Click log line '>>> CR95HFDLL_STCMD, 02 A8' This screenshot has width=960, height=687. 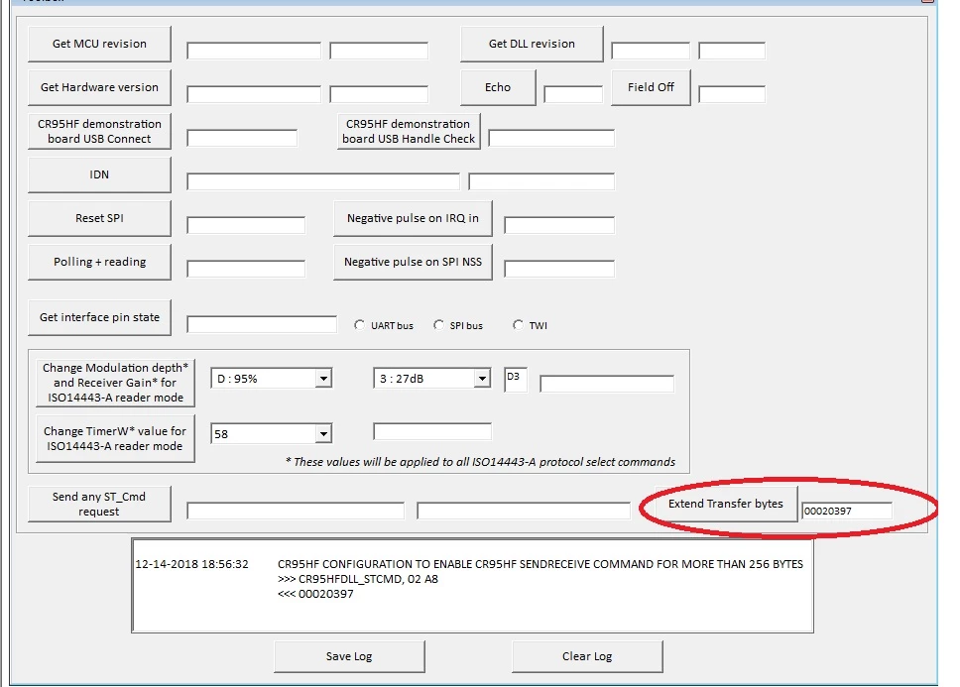(358, 579)
